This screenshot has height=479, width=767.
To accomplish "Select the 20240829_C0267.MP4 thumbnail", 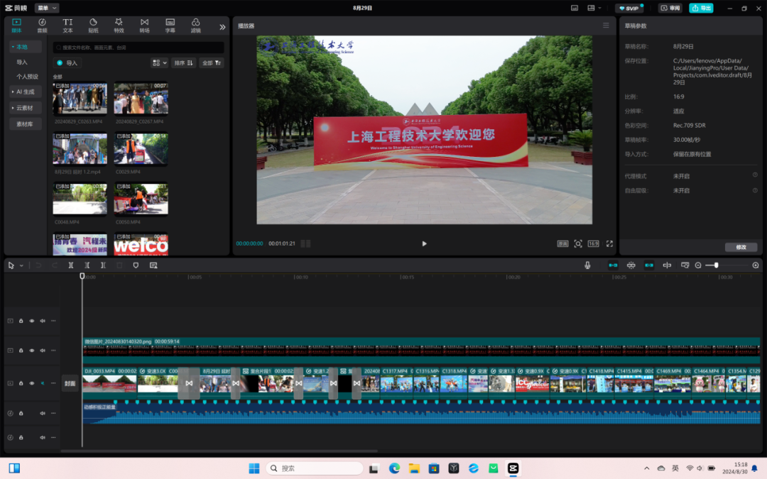I will click(141, 98).
